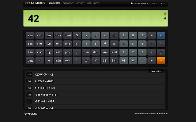Open the tools settings icon in the display
The width and height of the screenshot is (196, 122).
pyautogui.click(x=165, y=13)
